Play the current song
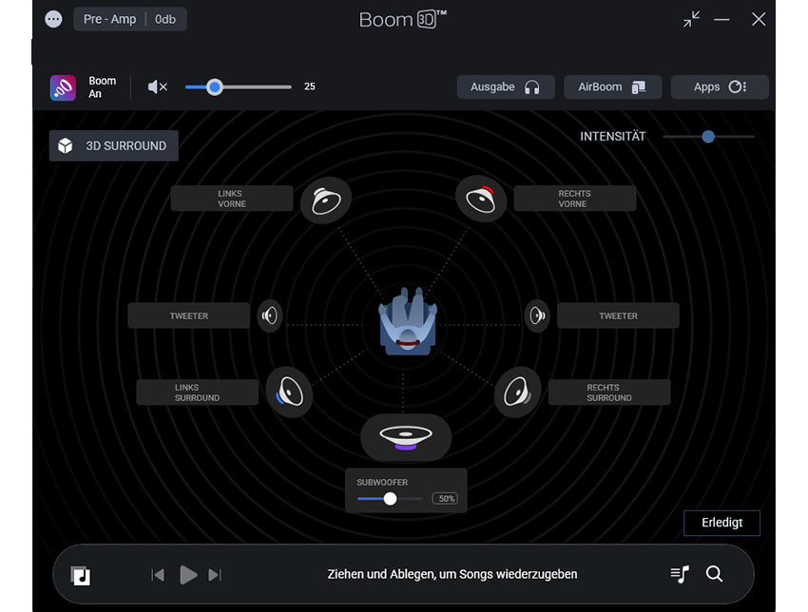The width and height of the screenshot is (808, 612). click(x=188, y=574)
